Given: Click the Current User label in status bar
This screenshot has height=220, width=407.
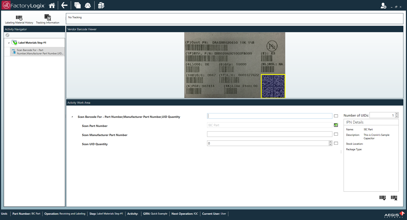Looking at the screenshot, I should pos(210,214).
